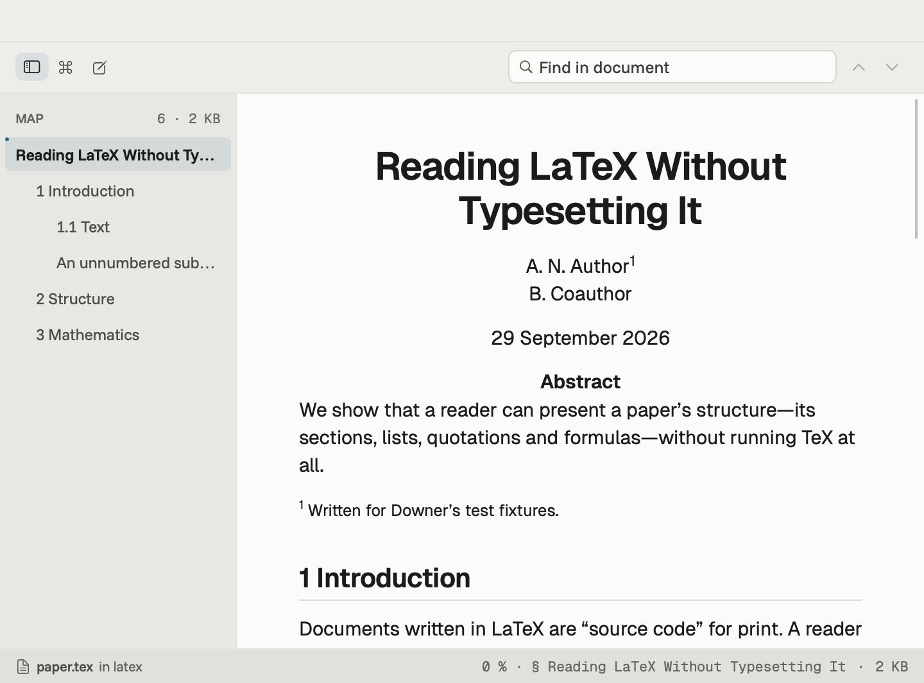Image resolution: width=924 pixels, height=683 pixels.
Task: Navigate to '3 Mathematics' section
Action: click(x=118, y=334)
